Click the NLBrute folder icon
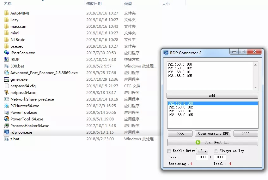The image size is (268, 180). 7,40
